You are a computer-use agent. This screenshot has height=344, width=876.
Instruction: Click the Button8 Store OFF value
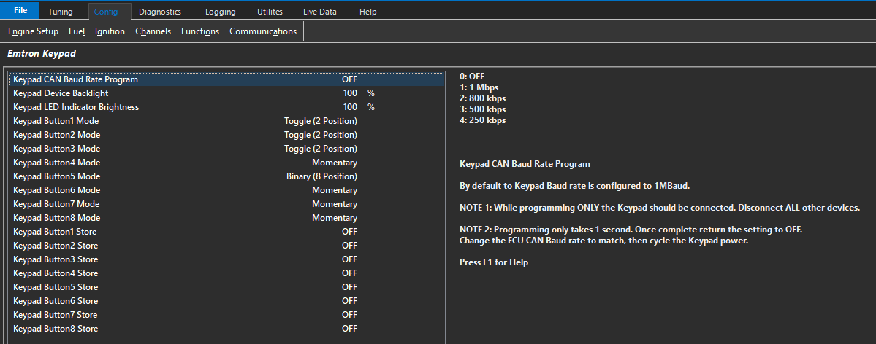pyautogui.click(x=349, y=329)
